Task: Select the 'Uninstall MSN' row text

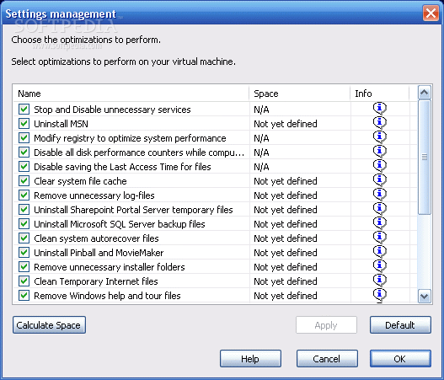Action: (61, 124)
